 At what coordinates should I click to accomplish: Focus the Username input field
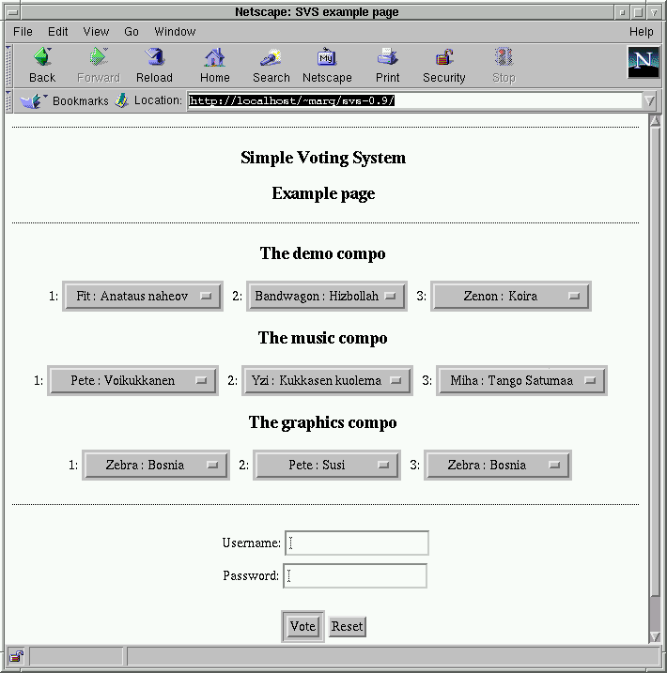coord(357,543)
